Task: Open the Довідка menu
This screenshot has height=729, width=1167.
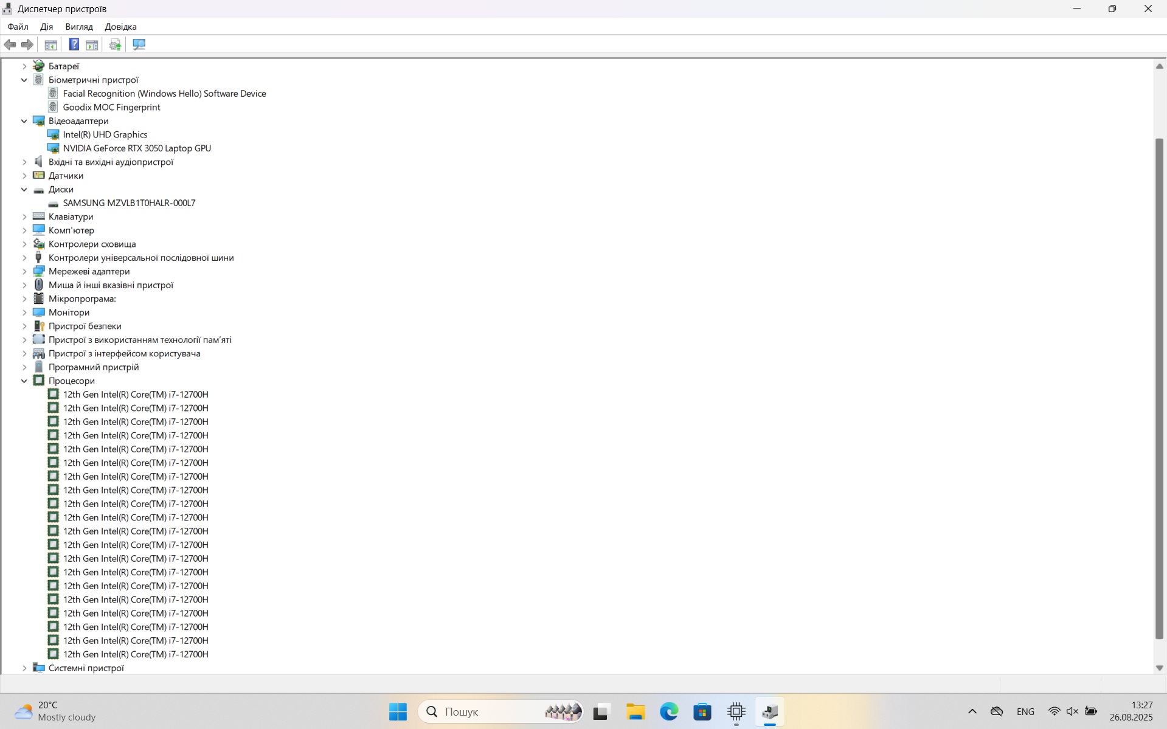Action: [x=120, y=27]
